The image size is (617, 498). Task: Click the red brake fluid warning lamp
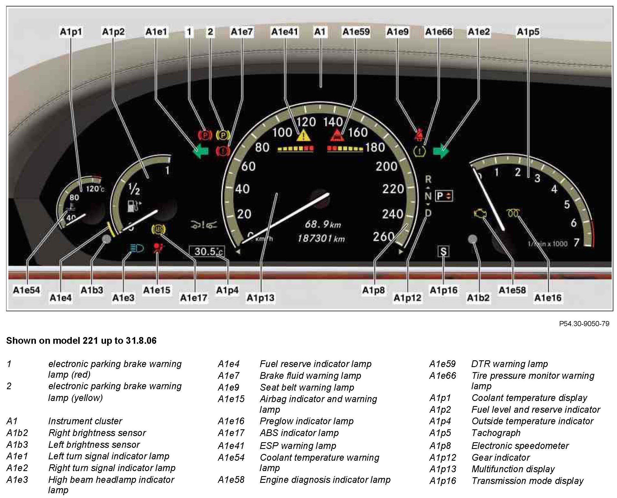click(223, 151)
